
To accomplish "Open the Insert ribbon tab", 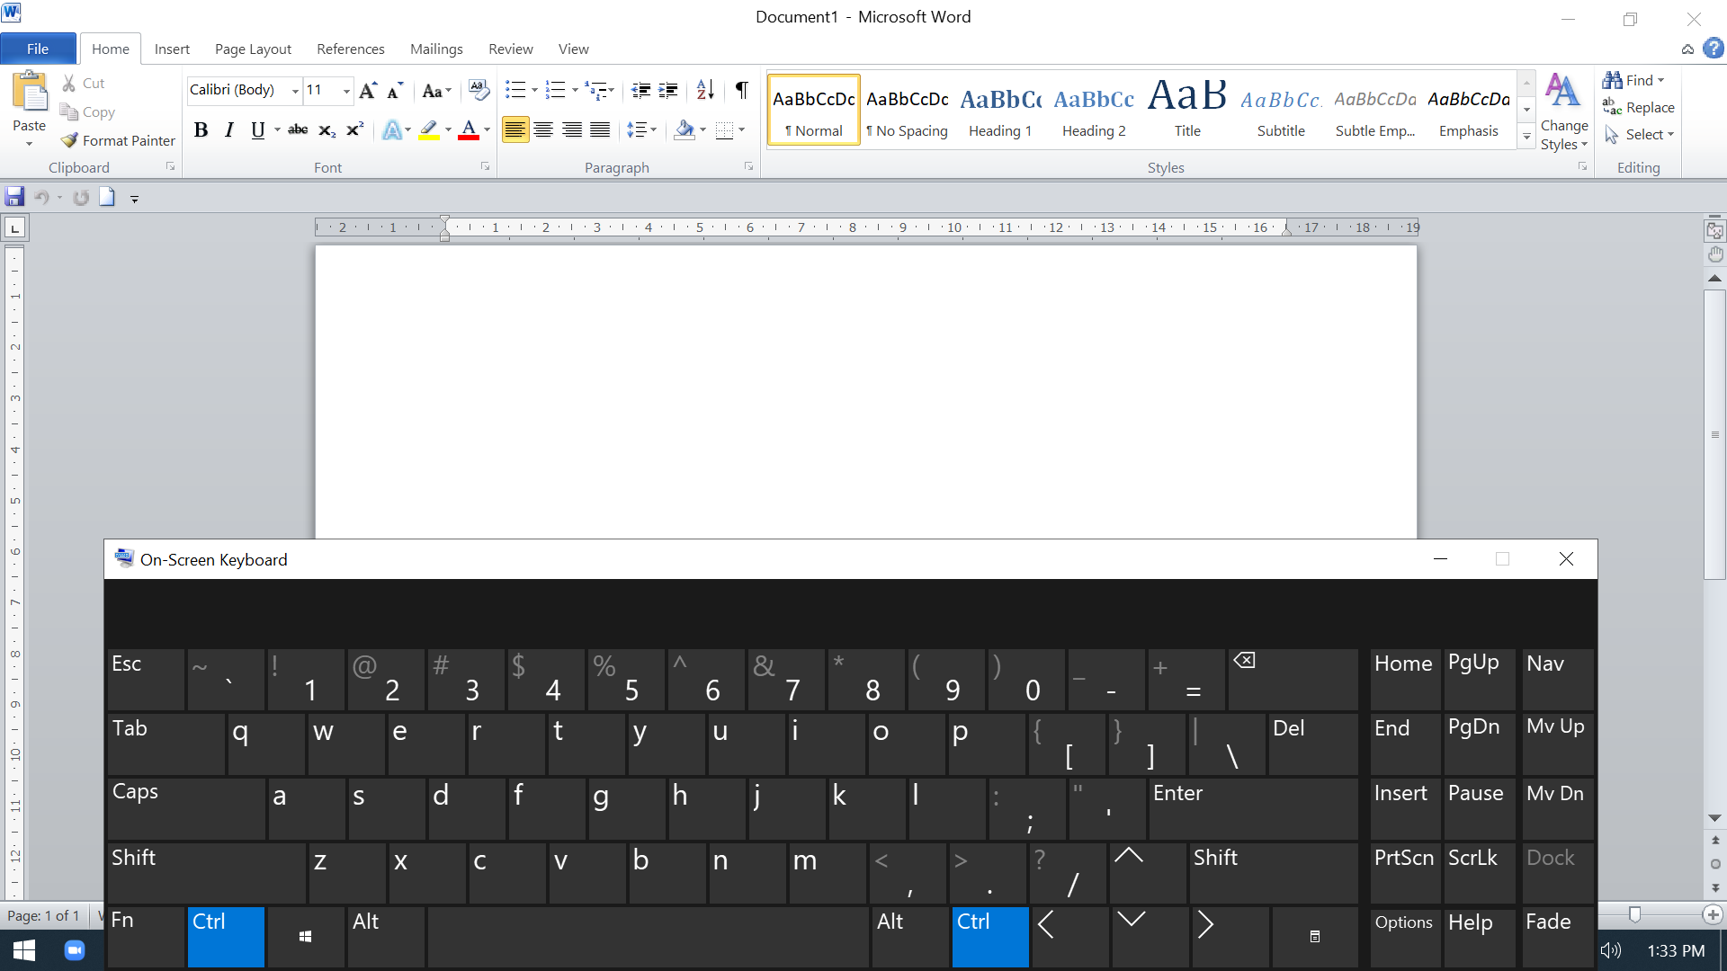I will click(171, 49).
